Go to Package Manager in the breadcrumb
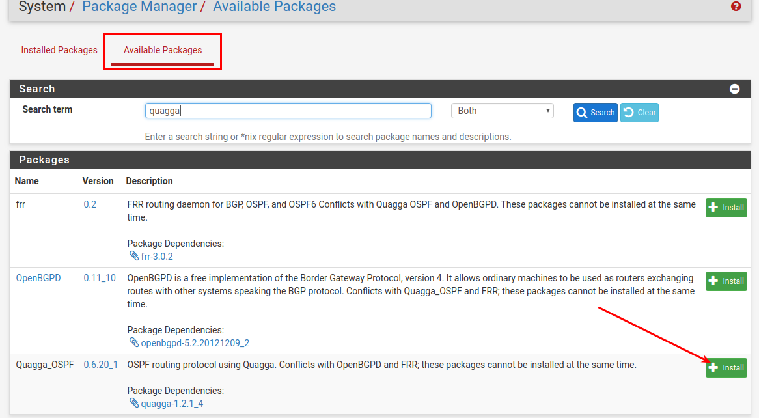759x418 pixels. click(x=139, y=7)
